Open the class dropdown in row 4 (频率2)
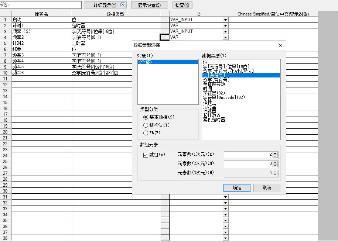 point(225,37)
